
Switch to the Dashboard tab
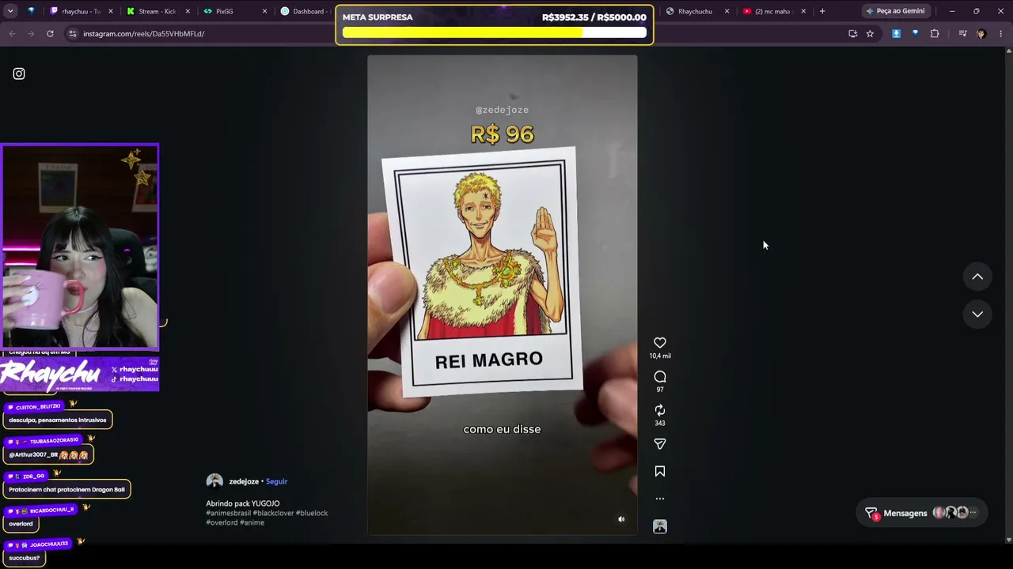(305, 11)
